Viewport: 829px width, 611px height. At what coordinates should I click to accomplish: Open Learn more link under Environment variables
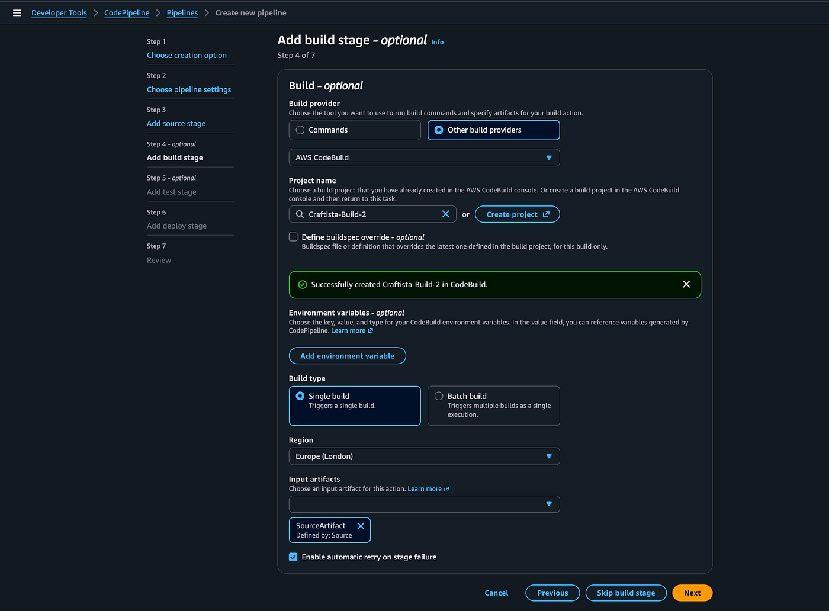(352, 331)
